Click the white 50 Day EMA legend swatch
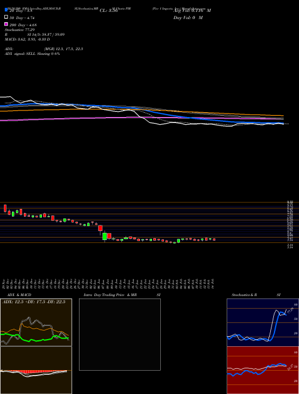299x394 pixels. [x=6, y=17]
